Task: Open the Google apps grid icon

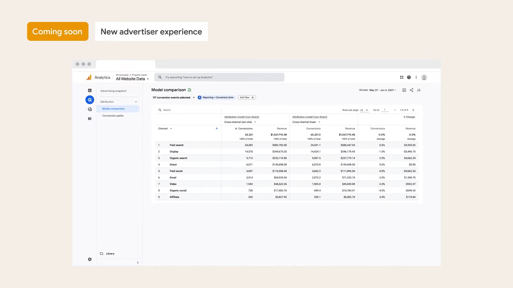Action: pos(402,77)
